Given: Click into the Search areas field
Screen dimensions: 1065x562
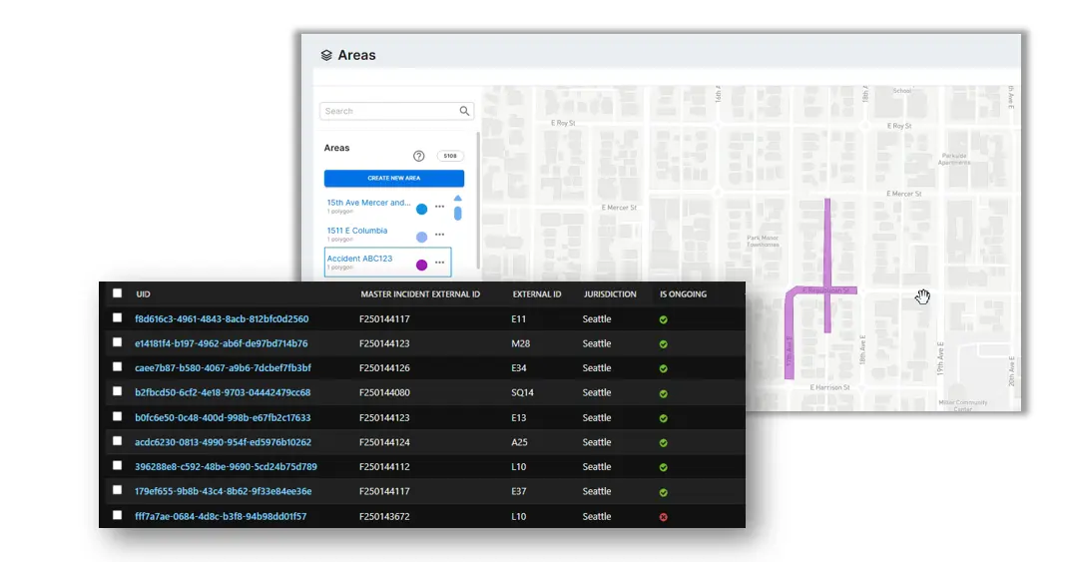Looking at the screenshot, I should pos(390,111).
